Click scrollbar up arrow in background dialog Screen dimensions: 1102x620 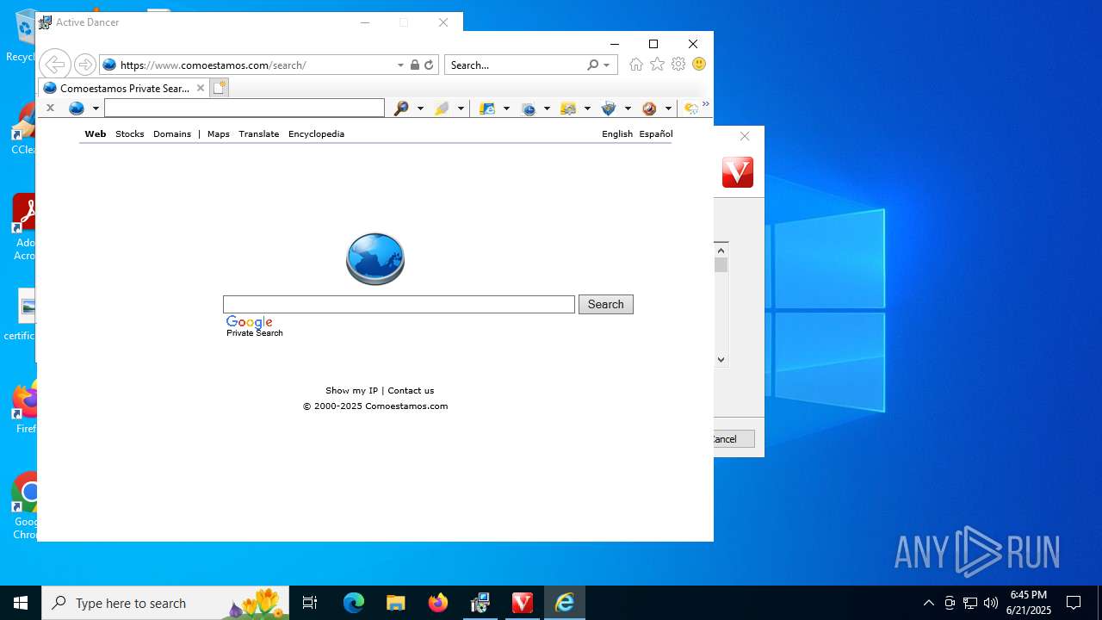(721, 251)
